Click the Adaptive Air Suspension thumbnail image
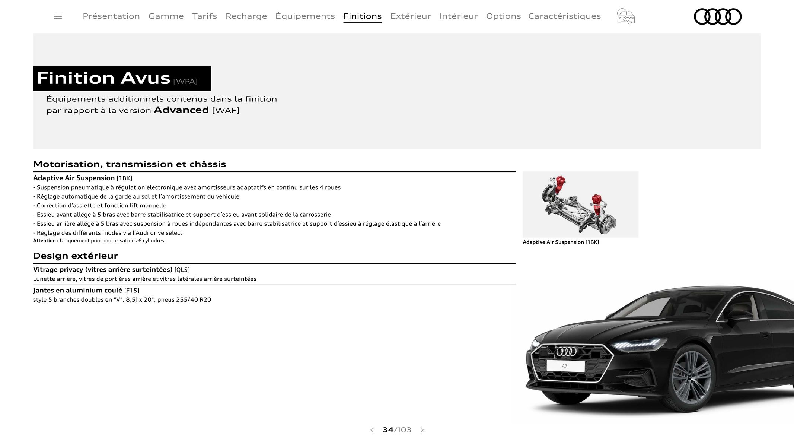 pyautogui.click(x=580, y=205)
